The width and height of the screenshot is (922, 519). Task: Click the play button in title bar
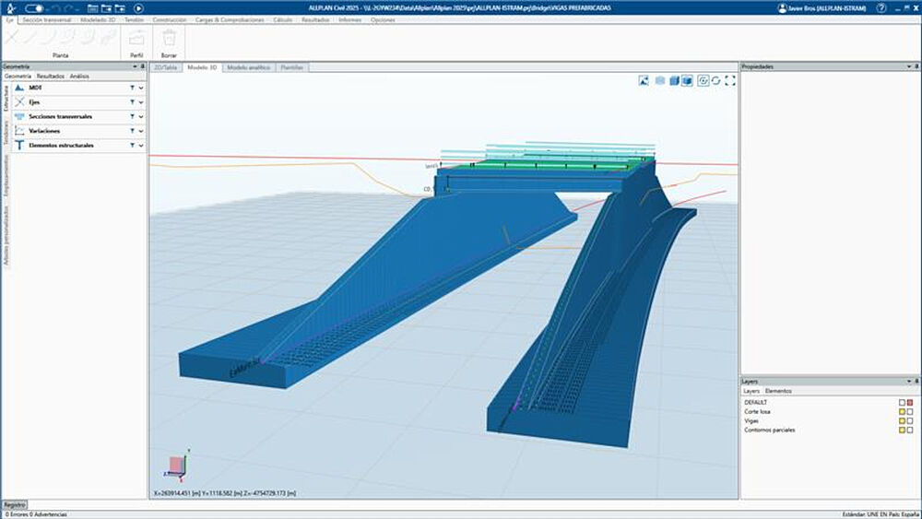[x=139, y=7]
